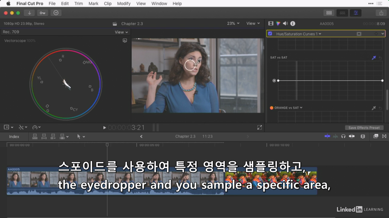
Task: Open the viewer zoom 23% dropdown
Action: point(233,23)
